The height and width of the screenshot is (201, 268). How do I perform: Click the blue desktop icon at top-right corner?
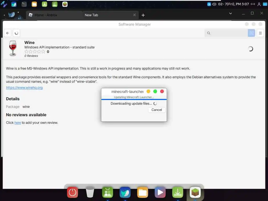pos(265,4)
